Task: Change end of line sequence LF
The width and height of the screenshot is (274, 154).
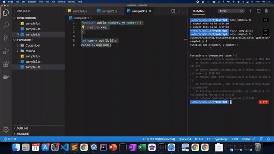Action: pos(208,139)
